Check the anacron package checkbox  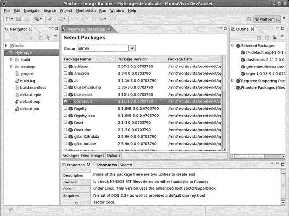(65, 73)
